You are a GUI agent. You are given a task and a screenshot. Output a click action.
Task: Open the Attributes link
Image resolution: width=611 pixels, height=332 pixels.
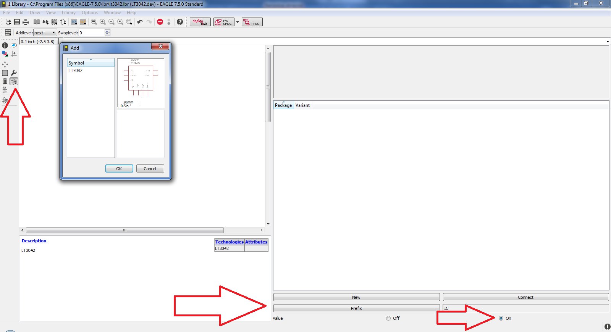pos(256,242)
